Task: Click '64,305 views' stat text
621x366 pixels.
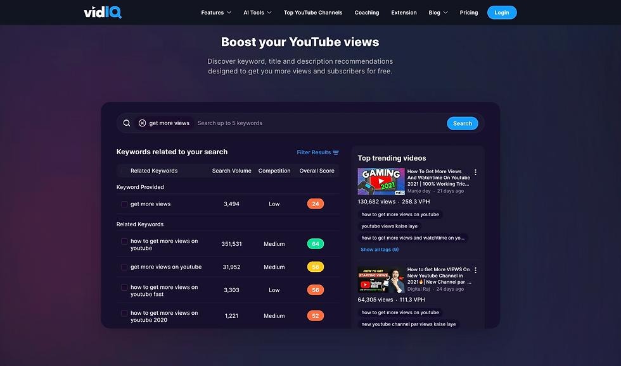Action: [x=375, y=300]
